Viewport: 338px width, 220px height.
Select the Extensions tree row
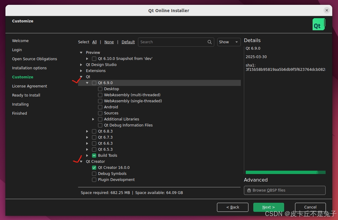click(159, 71)
